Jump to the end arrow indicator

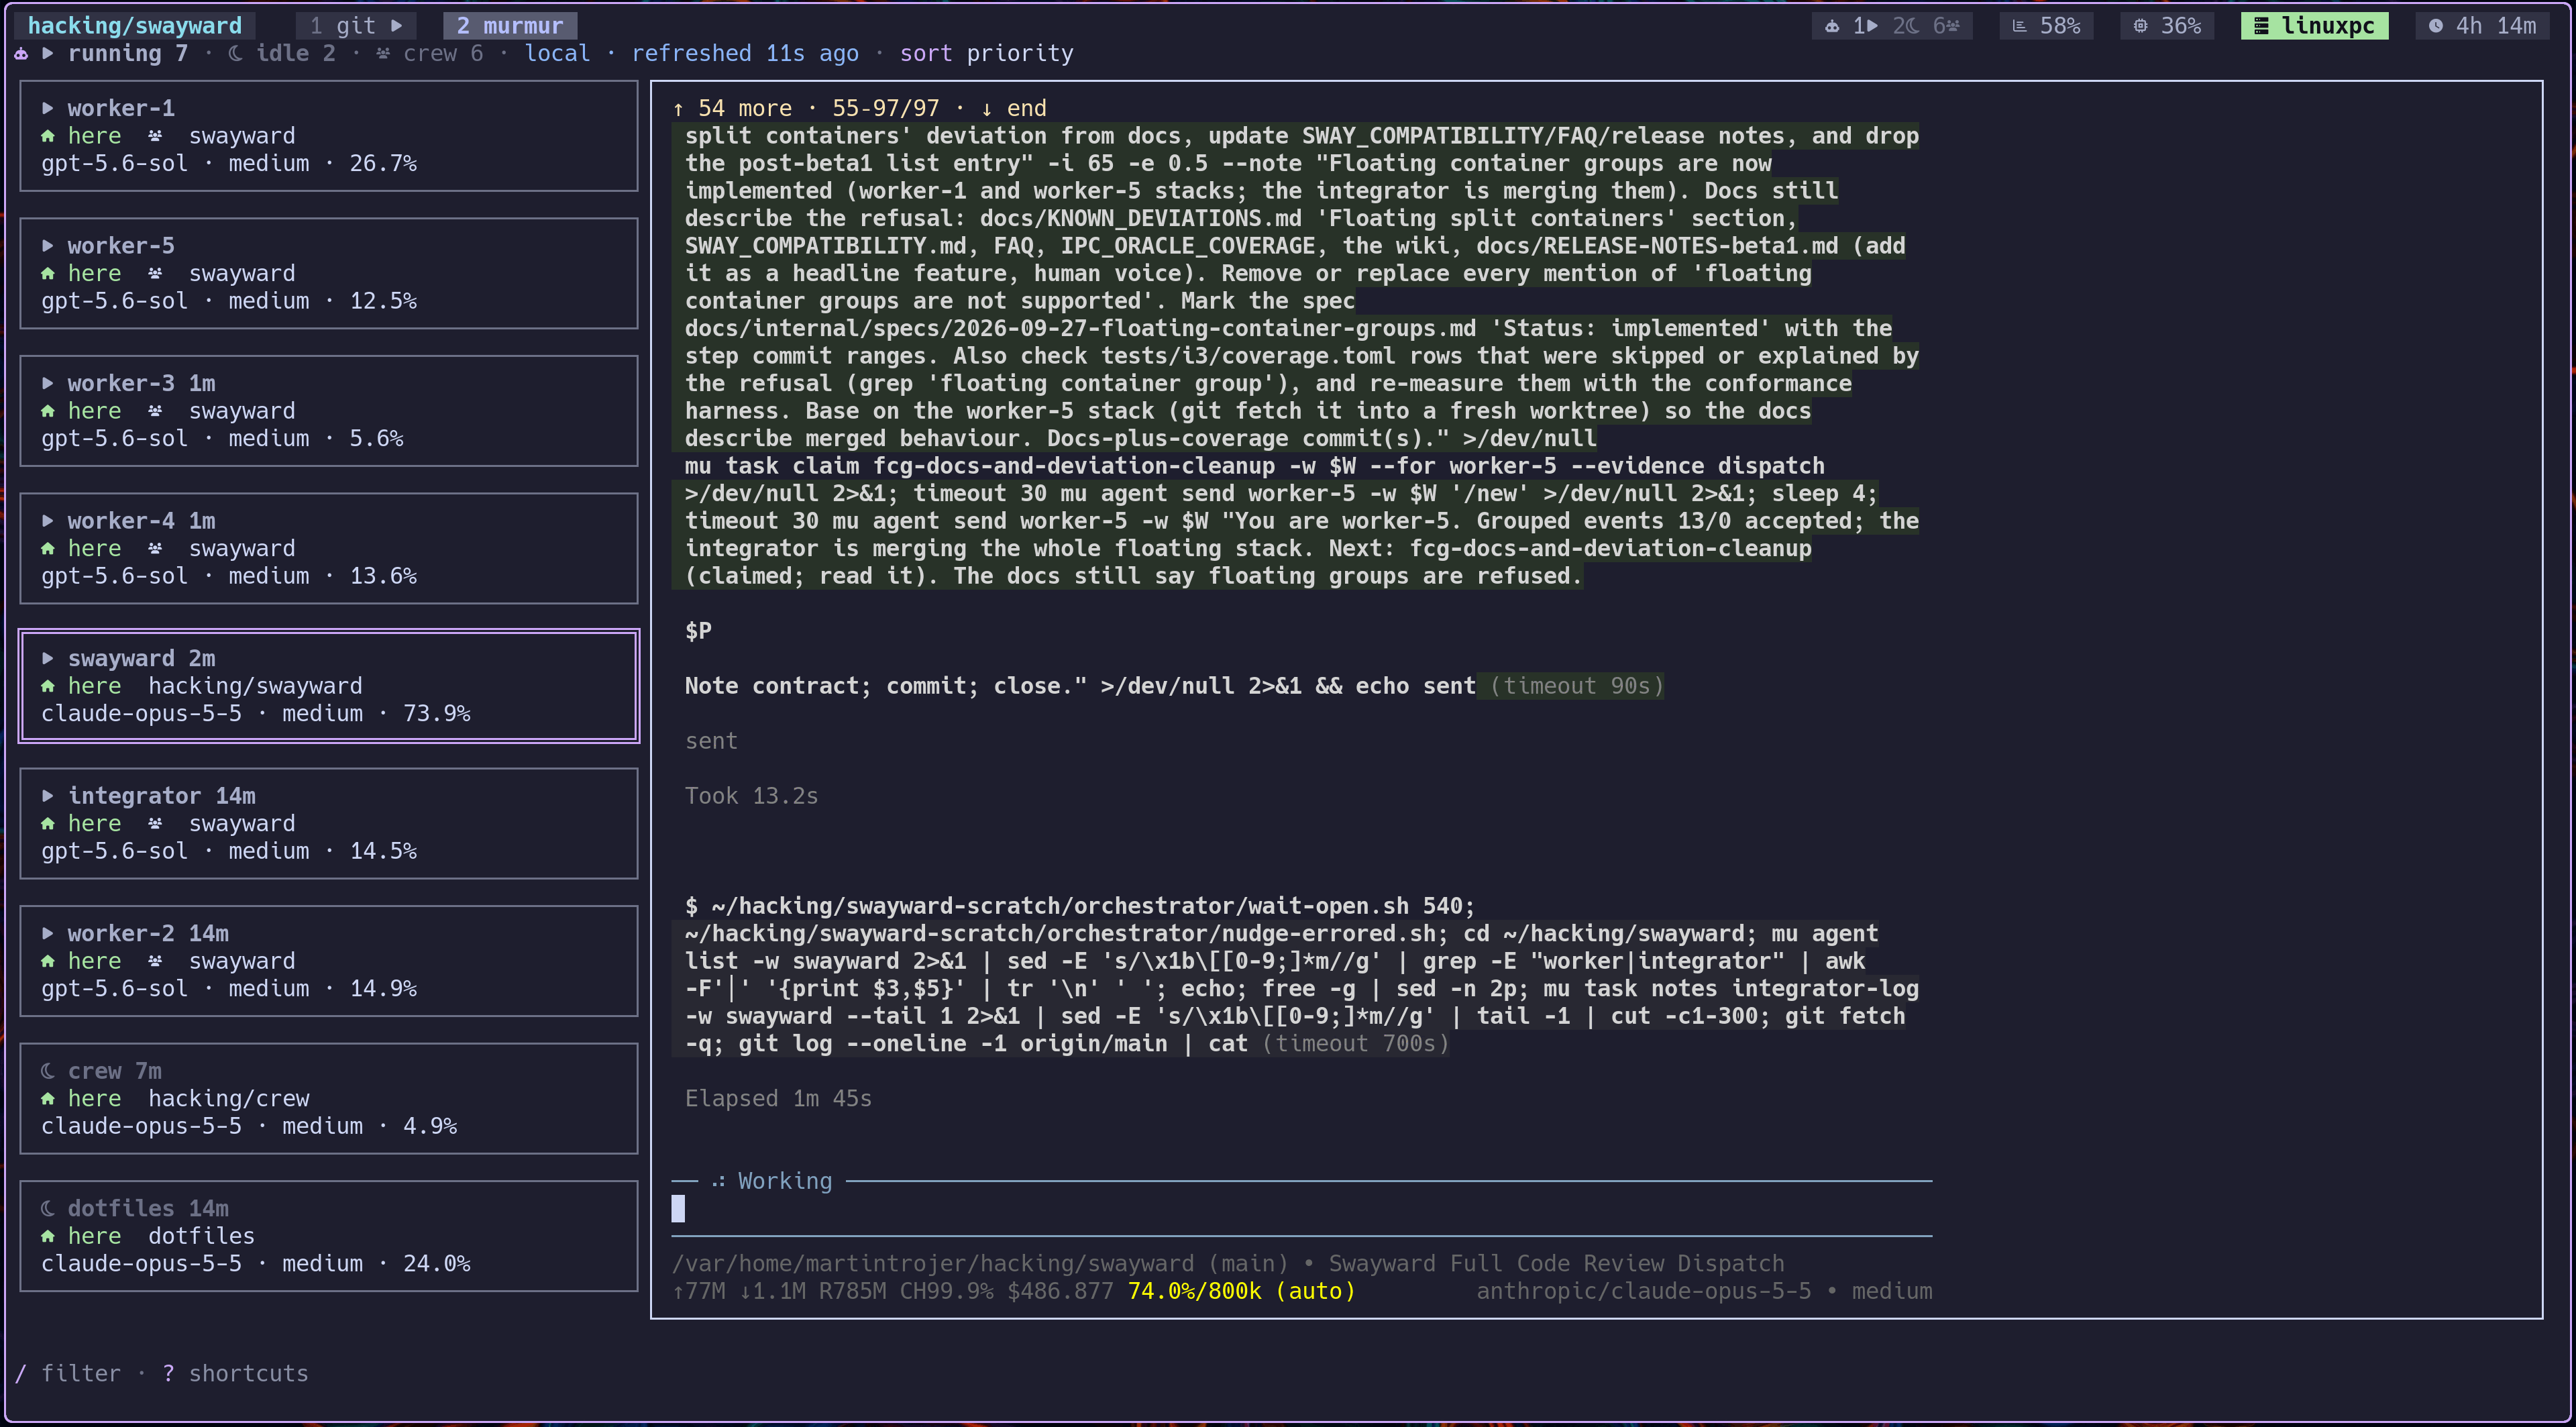[x=1013, y=108]
